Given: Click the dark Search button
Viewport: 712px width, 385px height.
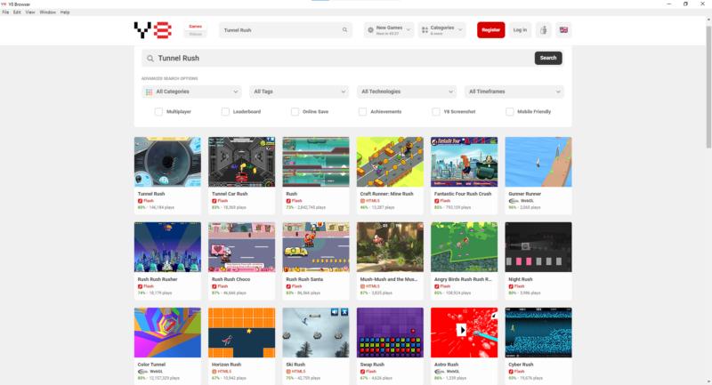Looking at the screenshot, I should click(x=548, y=58).
